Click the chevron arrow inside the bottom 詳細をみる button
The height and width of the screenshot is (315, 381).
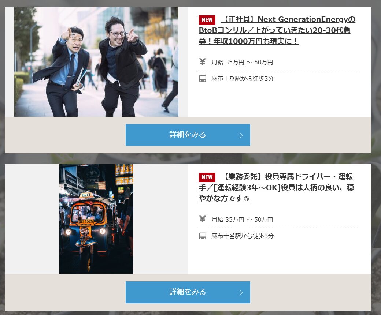point(240,292)
